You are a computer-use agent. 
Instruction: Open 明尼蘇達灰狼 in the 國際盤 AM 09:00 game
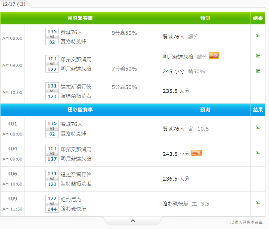click(x=76, y=69)
